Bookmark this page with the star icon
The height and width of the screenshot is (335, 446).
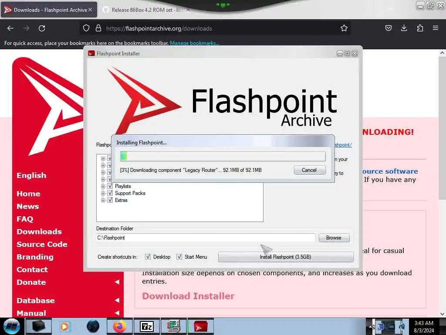click(x=344, y=28)
